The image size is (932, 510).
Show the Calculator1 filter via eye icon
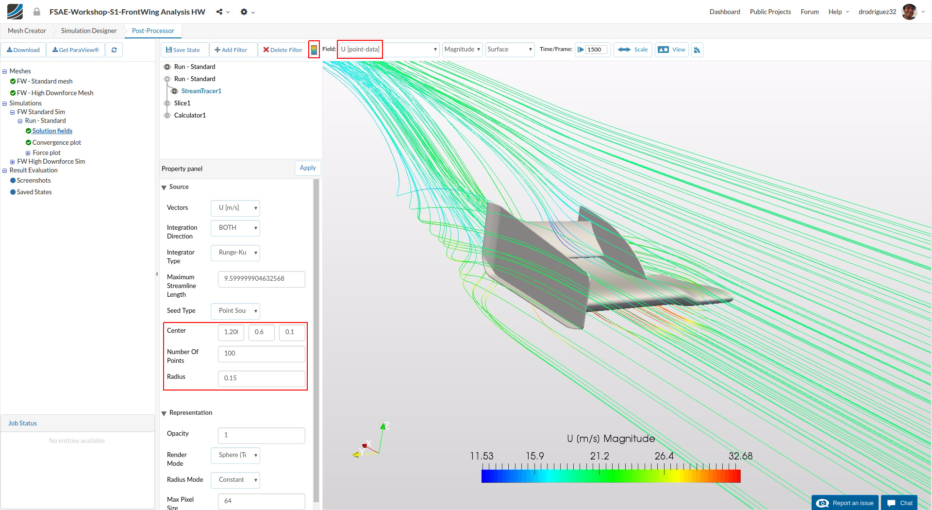167,115
